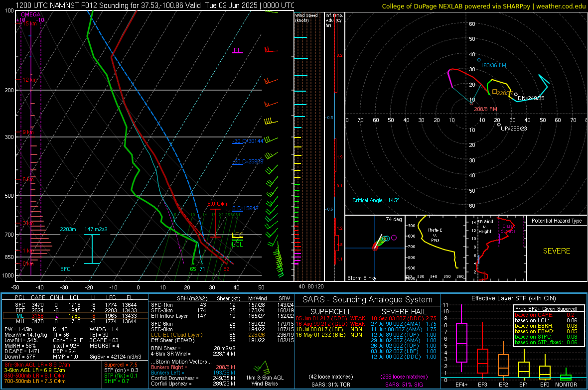Click the '10 Sep 03 00Z (DDC)' hail analogue

pos(404,318)
